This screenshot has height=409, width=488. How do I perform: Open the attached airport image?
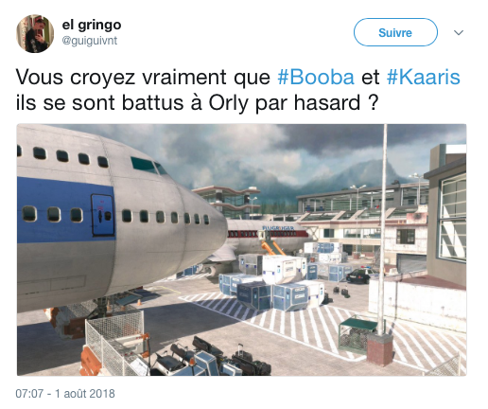pyautogui.click(x=242, y=250)
